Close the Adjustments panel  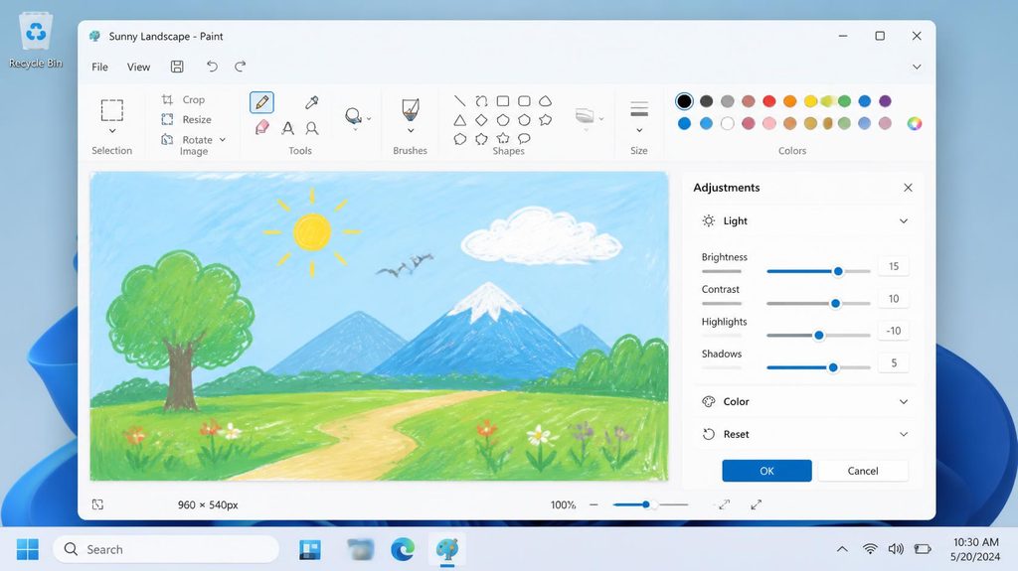point(908,188)
